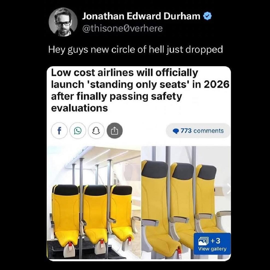Open Jonathan Edward Durham's profile photo
The height and width of the screenshot is (270, 270).
(x=63, y=22)
